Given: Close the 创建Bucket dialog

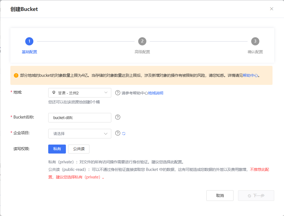Looking at the screenshot, I should (x=271, y=9).
